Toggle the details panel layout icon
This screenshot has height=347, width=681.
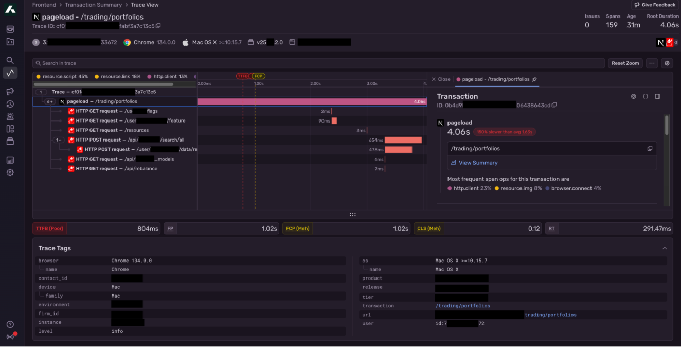[657, 96]
